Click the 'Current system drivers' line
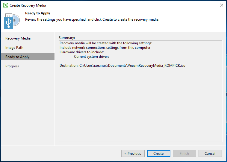 (92, 57)
